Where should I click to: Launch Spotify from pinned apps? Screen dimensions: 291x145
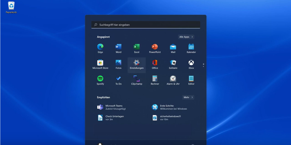point(100,80)
